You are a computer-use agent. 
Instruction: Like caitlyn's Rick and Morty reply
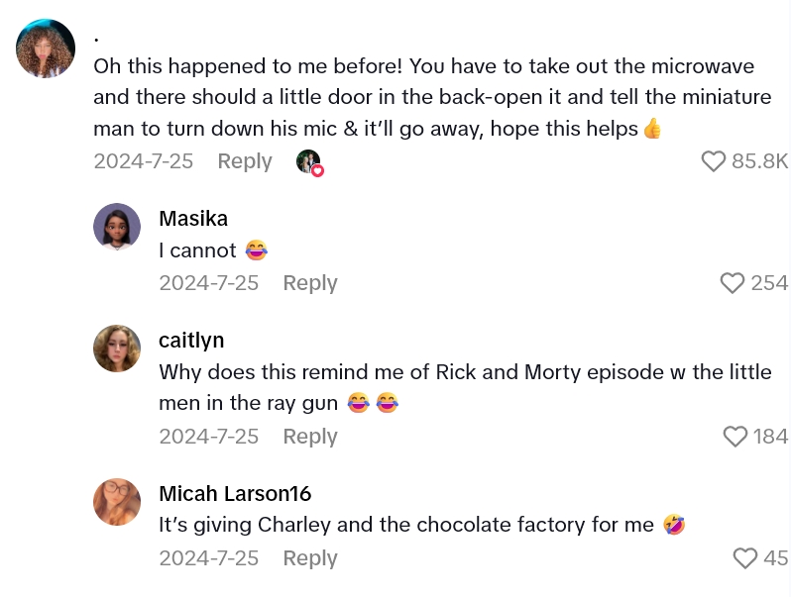734,437
